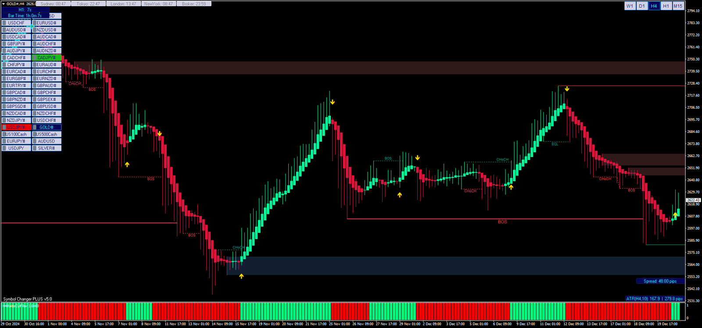
Task: Click the current price tag 2622.43 on price axis
Action: [x=693, y=200]
